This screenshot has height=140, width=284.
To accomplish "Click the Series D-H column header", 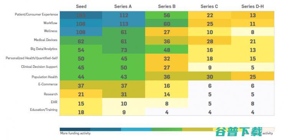I will click(253, 7).
